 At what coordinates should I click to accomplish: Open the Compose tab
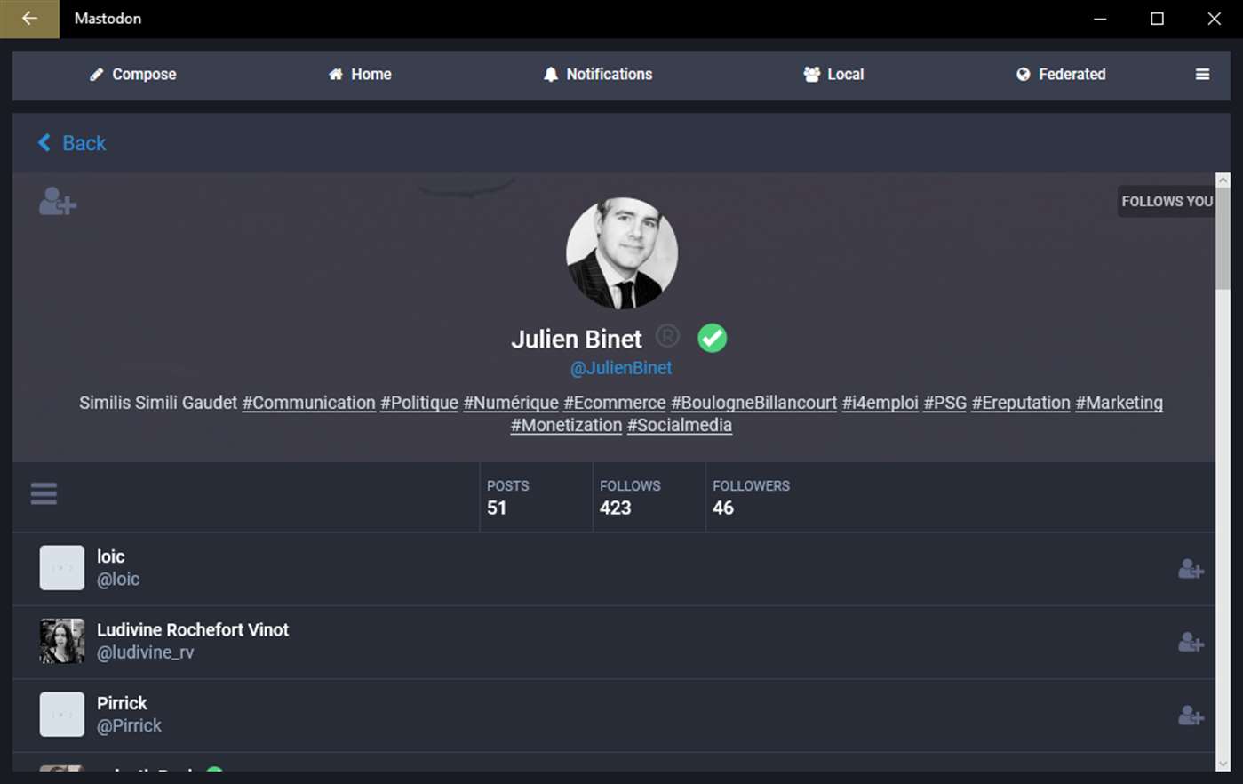[x=133, y=75]
